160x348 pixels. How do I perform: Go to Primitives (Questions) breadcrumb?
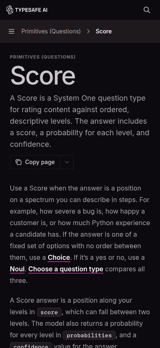[x=51, y=31]
